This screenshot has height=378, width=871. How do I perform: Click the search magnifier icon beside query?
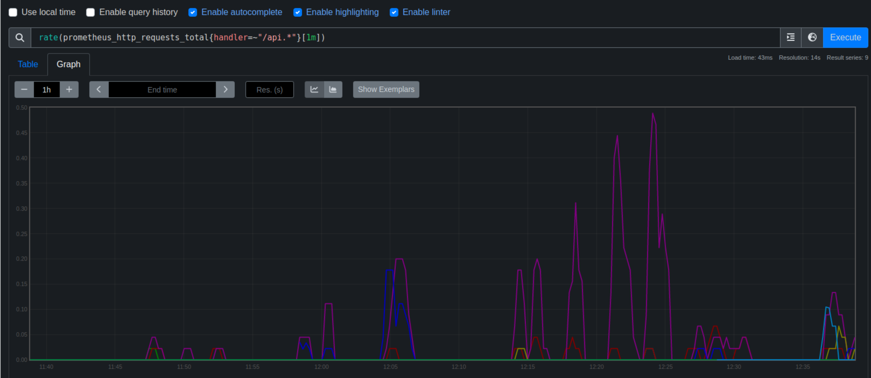click(x=20, y=37)
